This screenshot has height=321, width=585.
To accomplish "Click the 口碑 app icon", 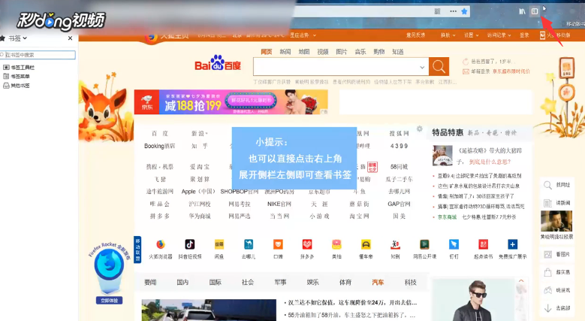I will coord(278,244).
